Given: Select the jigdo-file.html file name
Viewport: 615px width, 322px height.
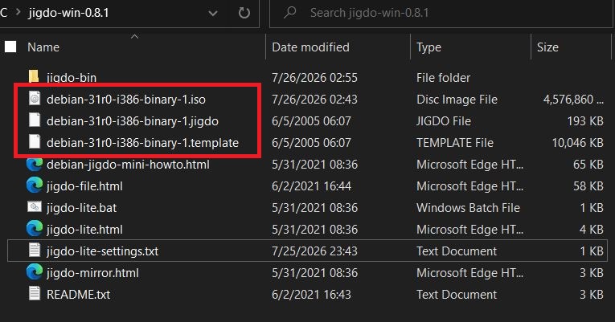Looking at the screenshot, I should 84,186.
